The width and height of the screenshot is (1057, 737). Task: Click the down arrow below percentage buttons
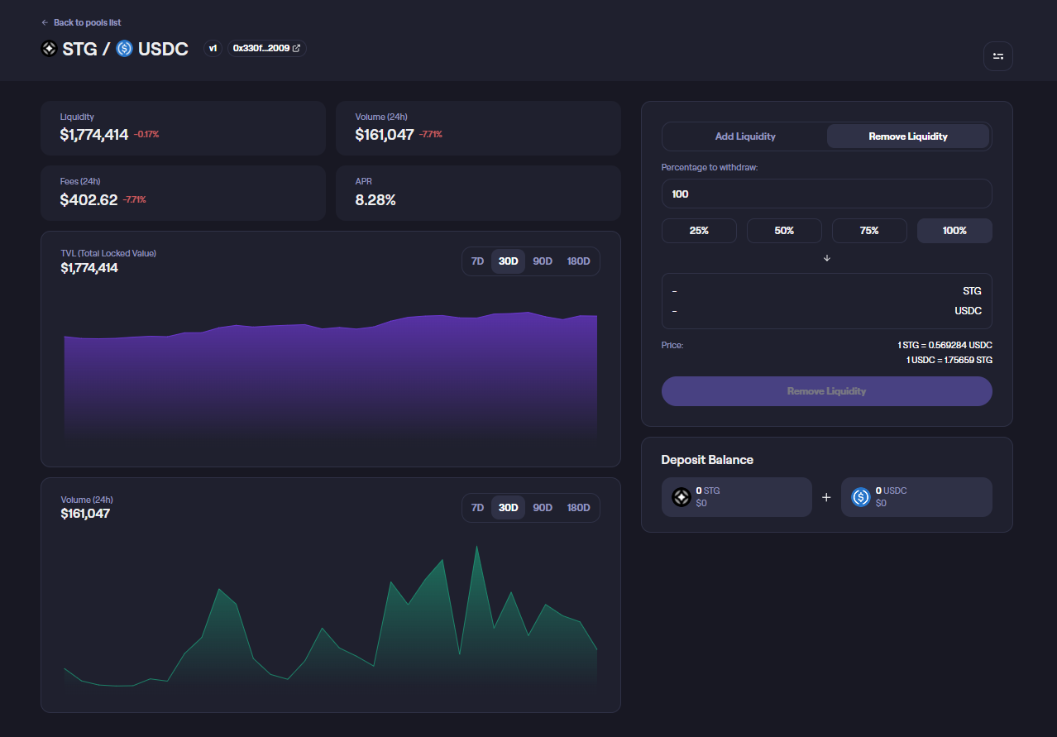(826, 258)
